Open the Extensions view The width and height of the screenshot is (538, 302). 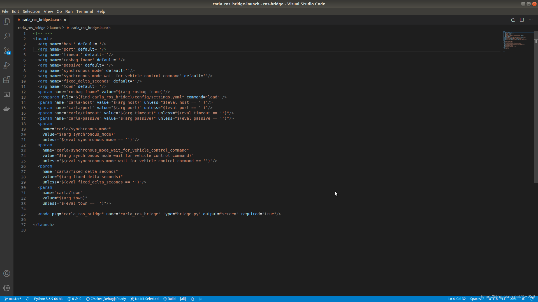(x=7, y=80)
